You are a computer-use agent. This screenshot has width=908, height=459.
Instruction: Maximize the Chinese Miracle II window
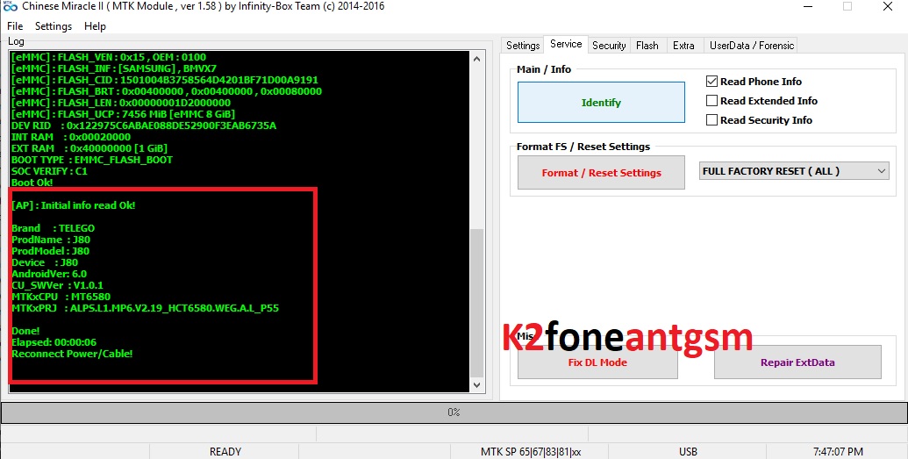(x=847, y=6)
